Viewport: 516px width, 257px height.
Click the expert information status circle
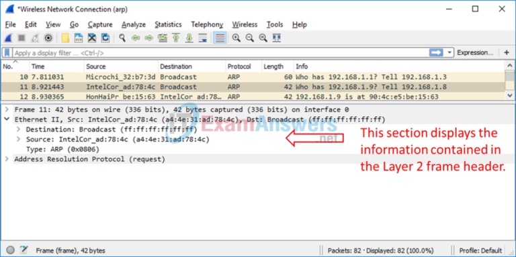pos(11,250)
